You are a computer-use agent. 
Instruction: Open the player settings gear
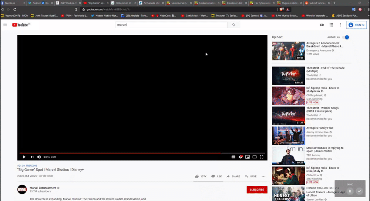[x=240, y=157]
